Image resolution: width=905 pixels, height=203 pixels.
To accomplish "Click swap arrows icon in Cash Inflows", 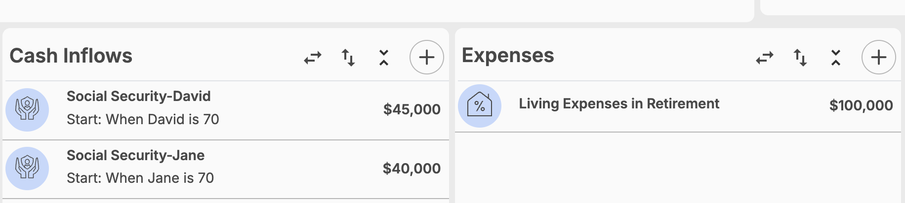I will click(x=313, y=58).
